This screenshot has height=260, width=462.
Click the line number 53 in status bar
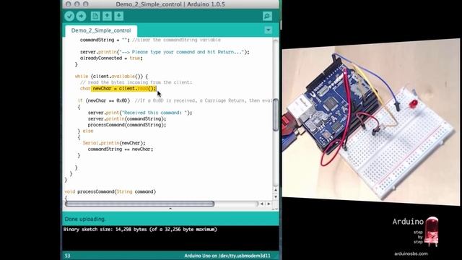[x=67, y=256]
